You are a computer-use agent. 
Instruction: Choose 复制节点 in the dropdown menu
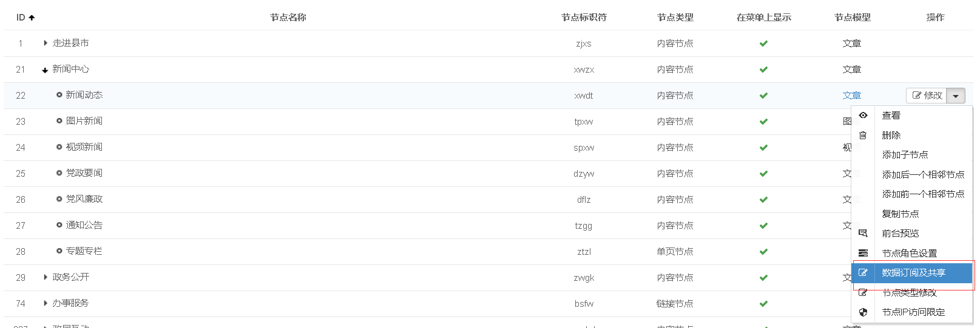click(900, 214)
